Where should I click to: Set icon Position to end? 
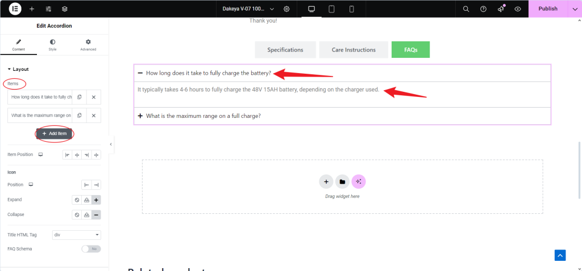96,185
